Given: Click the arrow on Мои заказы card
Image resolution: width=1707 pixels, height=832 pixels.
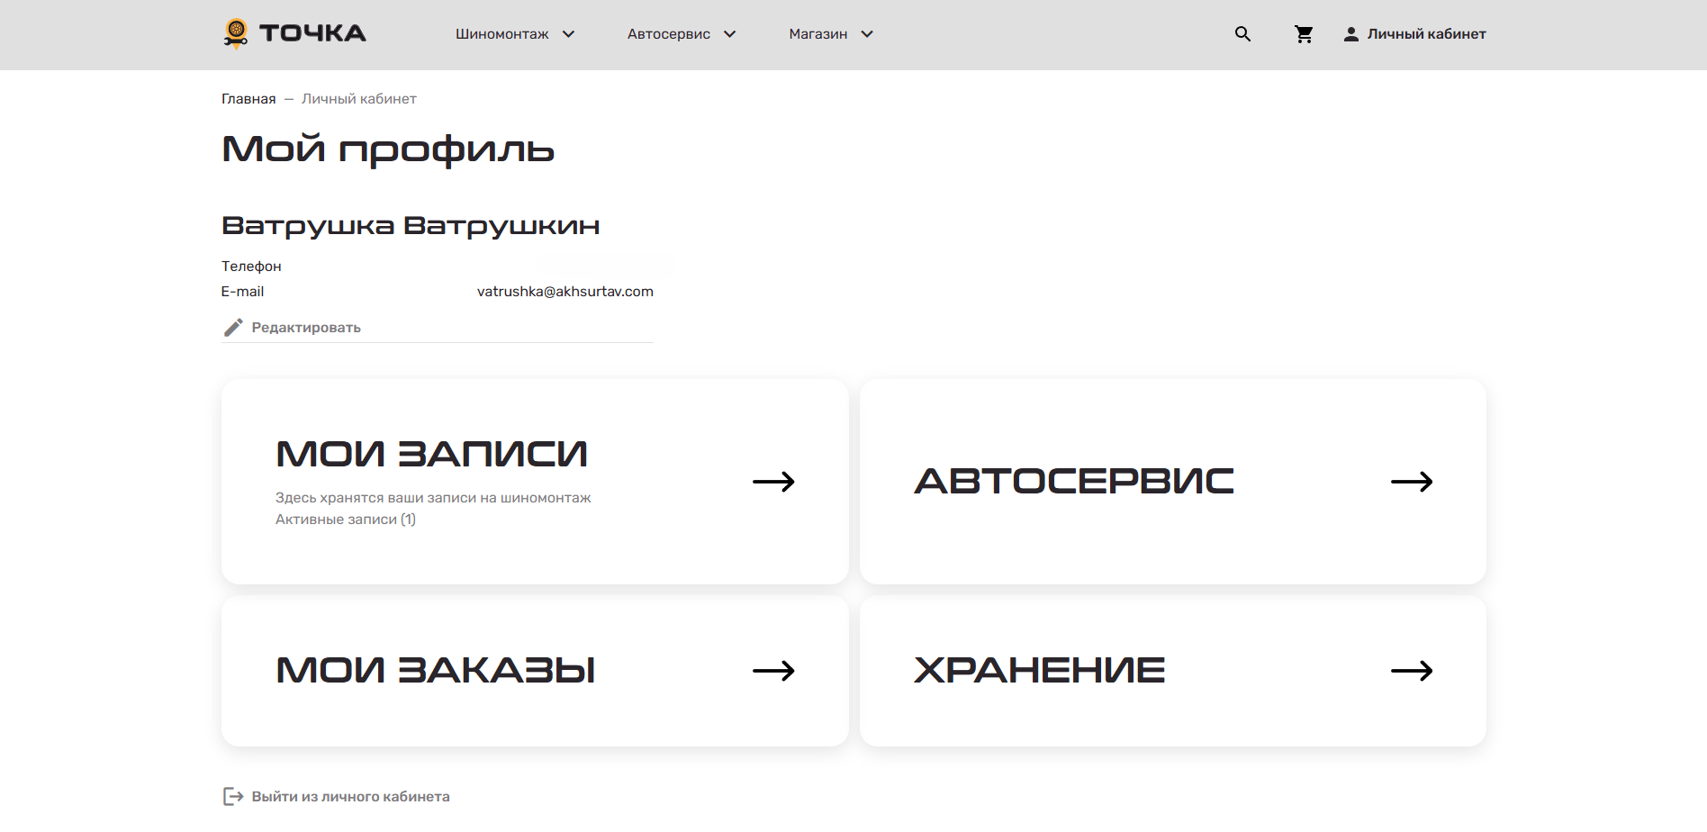Looking at the screenshot, I should click(x=773, y=671).
